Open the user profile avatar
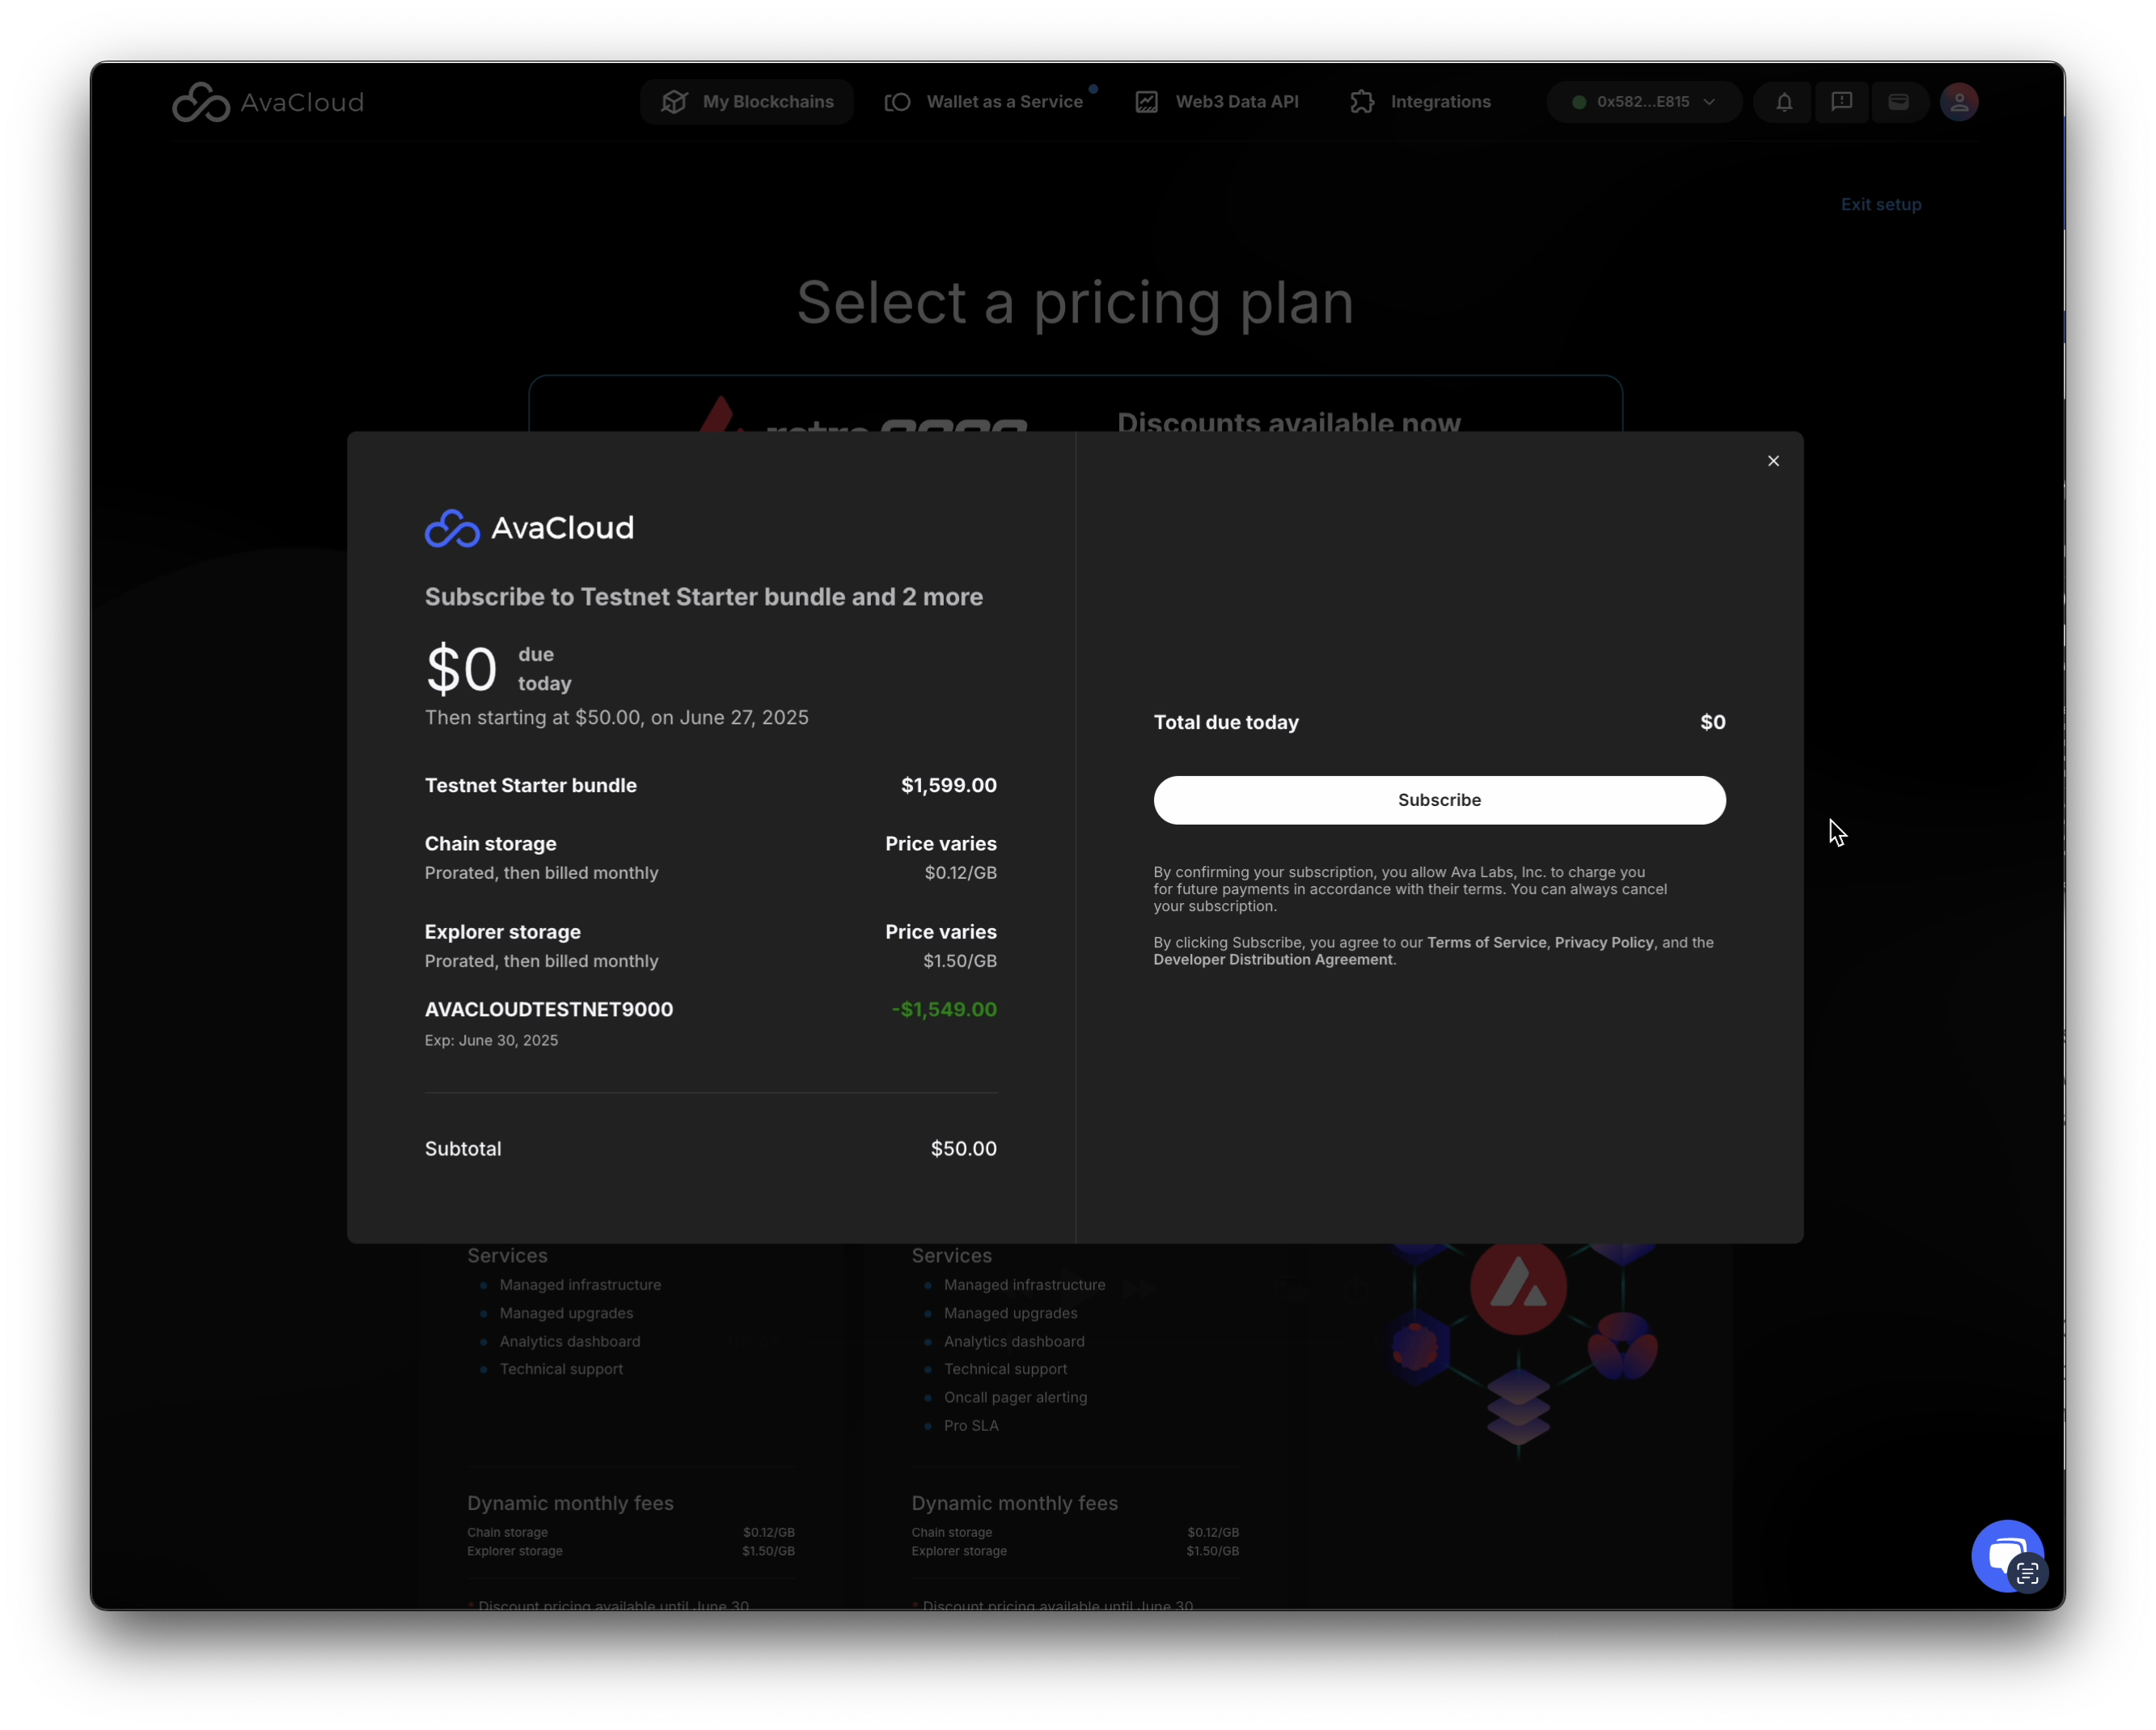 (1958, 102)
